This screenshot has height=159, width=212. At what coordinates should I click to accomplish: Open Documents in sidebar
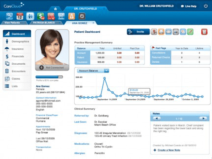pos(17,64)
